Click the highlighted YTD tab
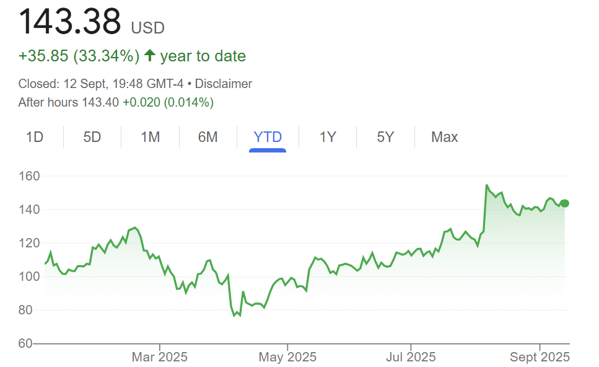 tap(268, 137)
